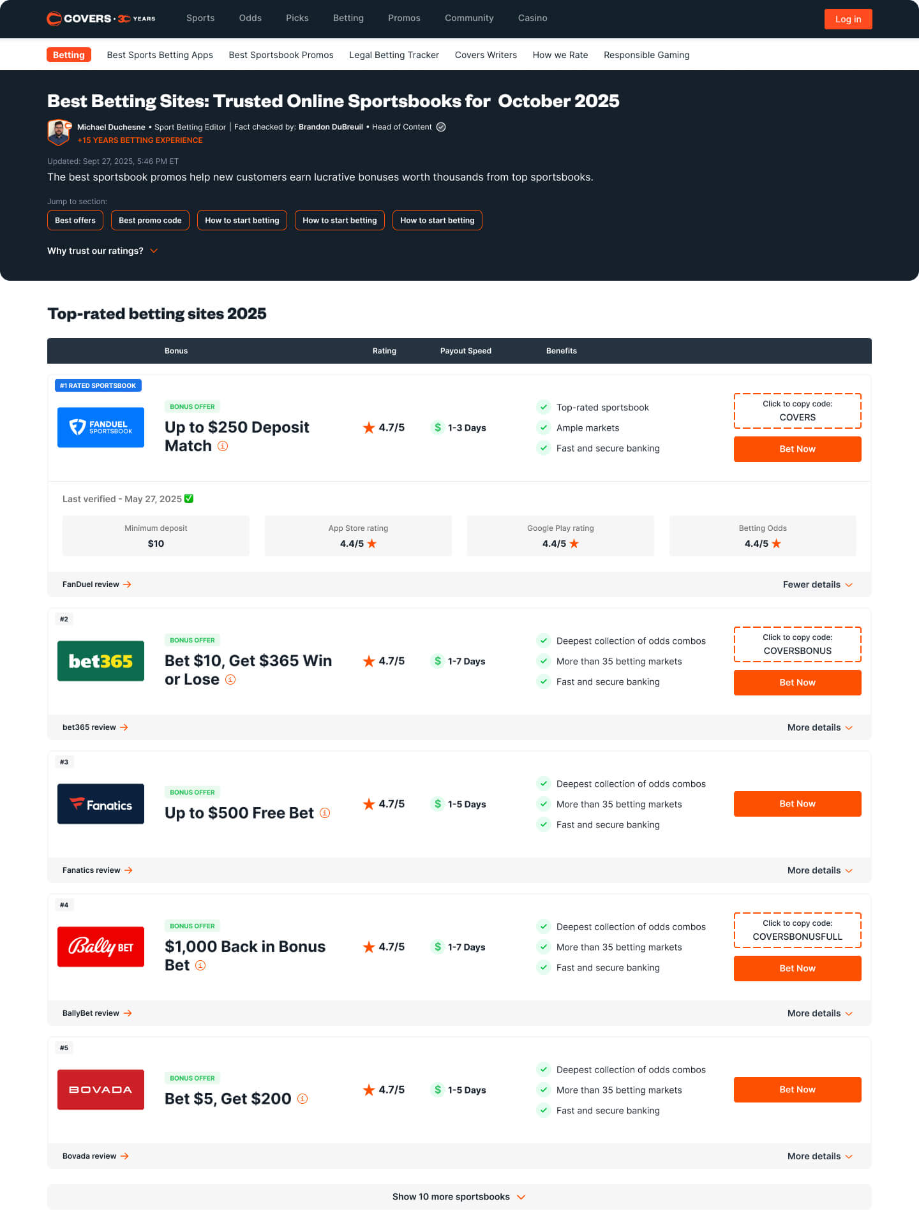Viewport: 919px width, 1225px height.
Task: Collapse FanDuel with Fewer details
Action: click(818, 584)
